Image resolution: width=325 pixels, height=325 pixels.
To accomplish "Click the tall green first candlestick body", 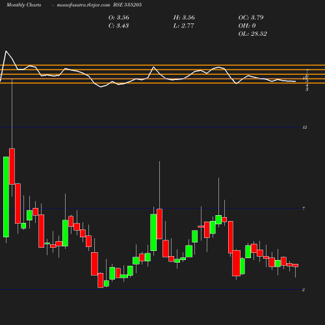I will tap(6, 197).
